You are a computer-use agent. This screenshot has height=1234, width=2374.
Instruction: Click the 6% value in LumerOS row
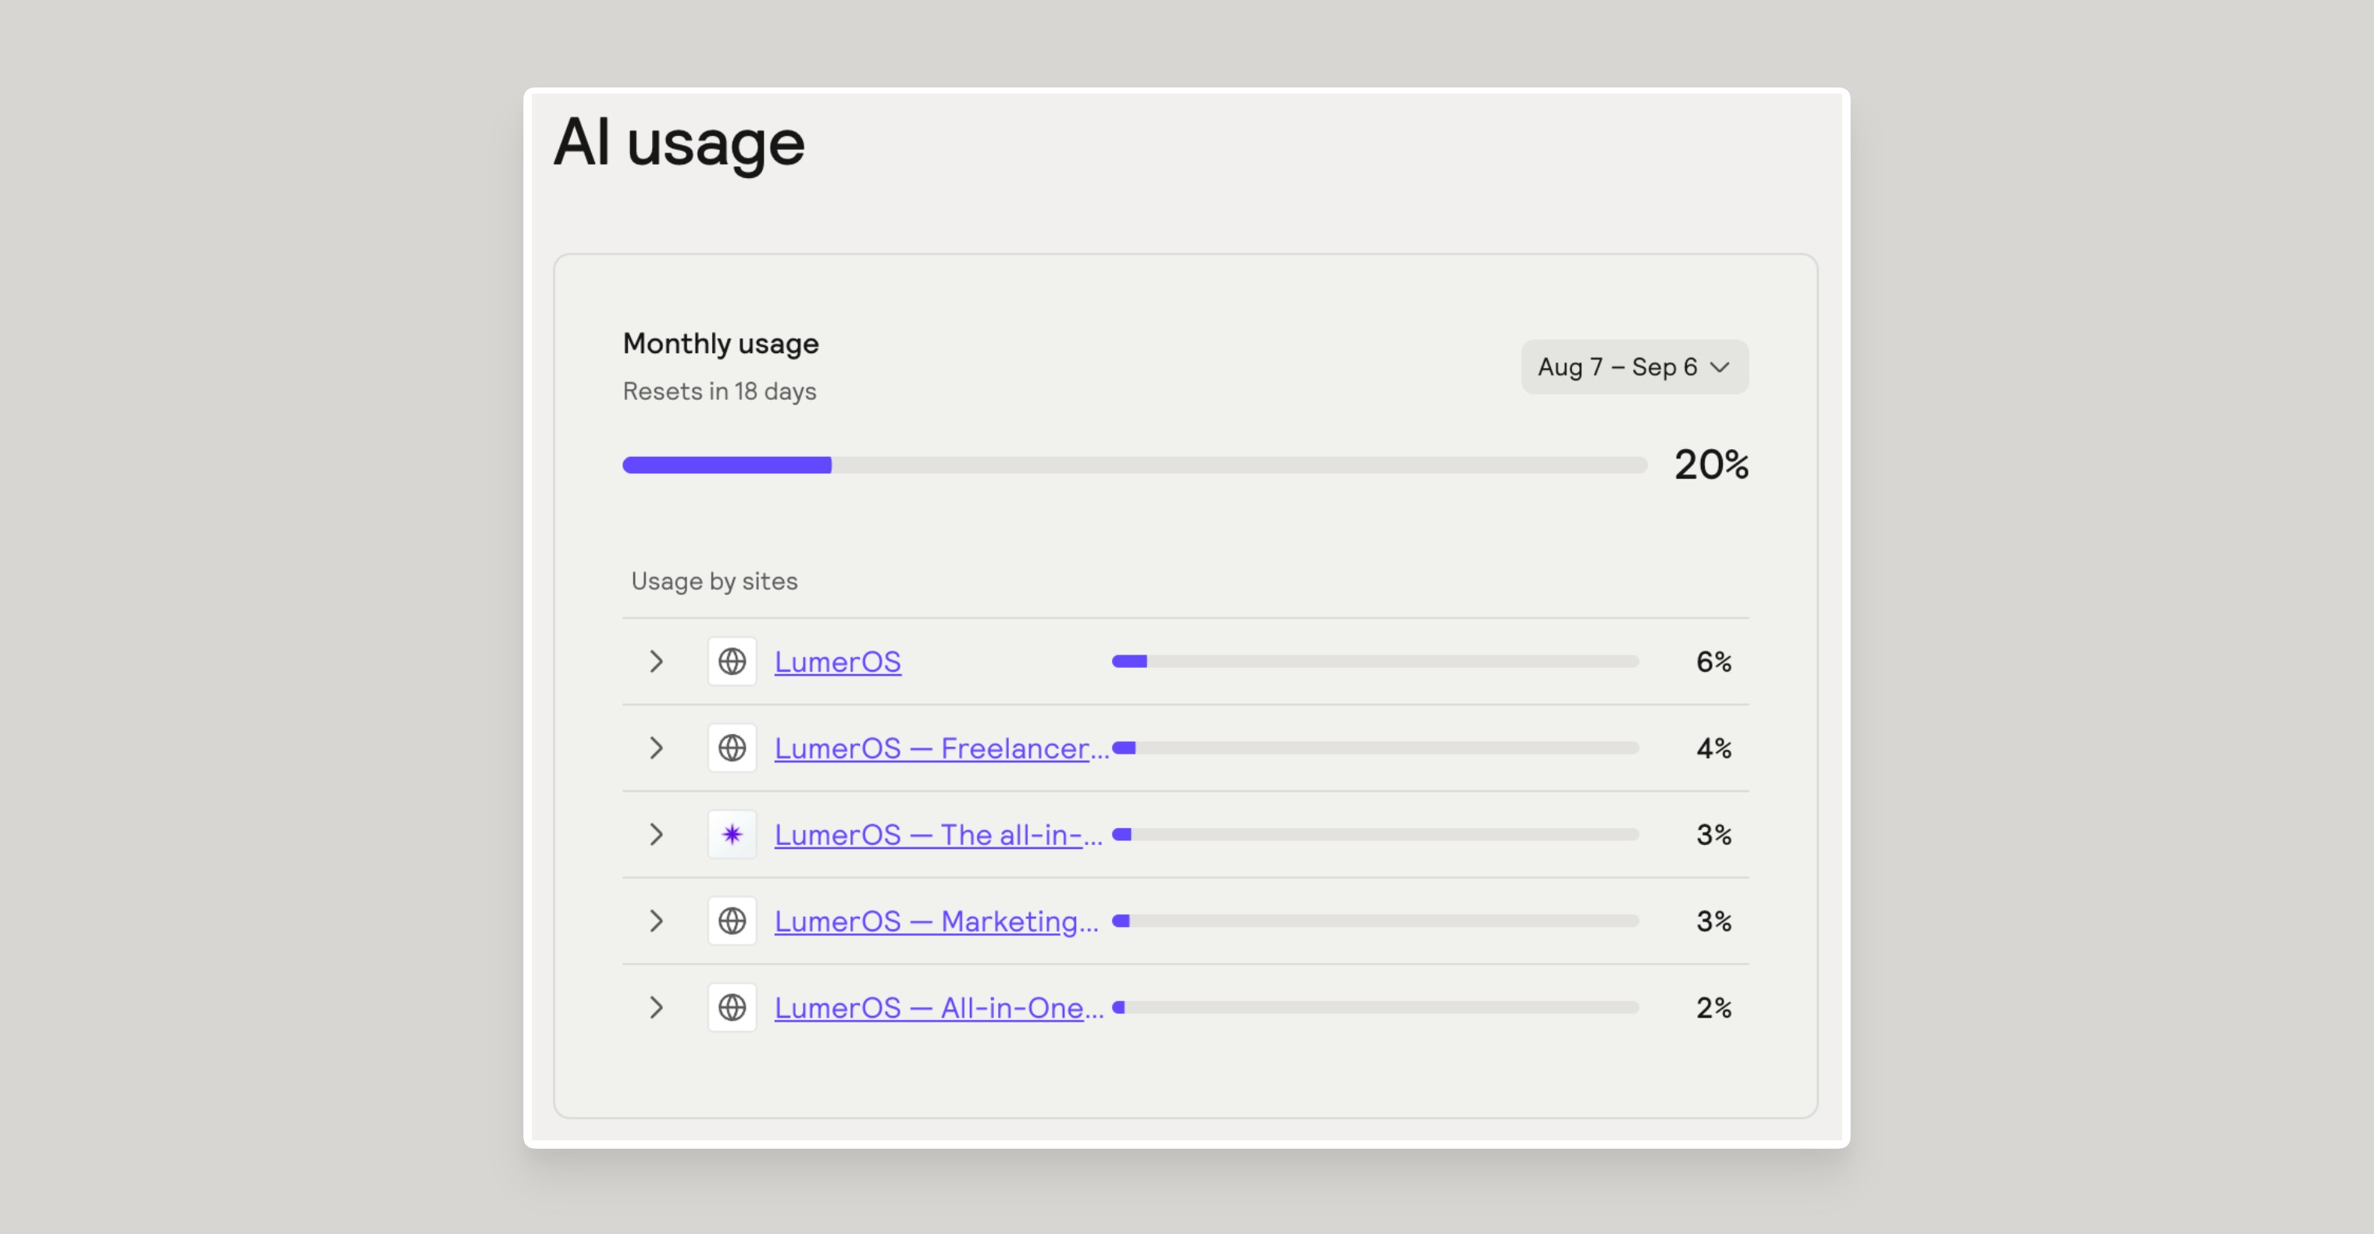click(1714, 662)
